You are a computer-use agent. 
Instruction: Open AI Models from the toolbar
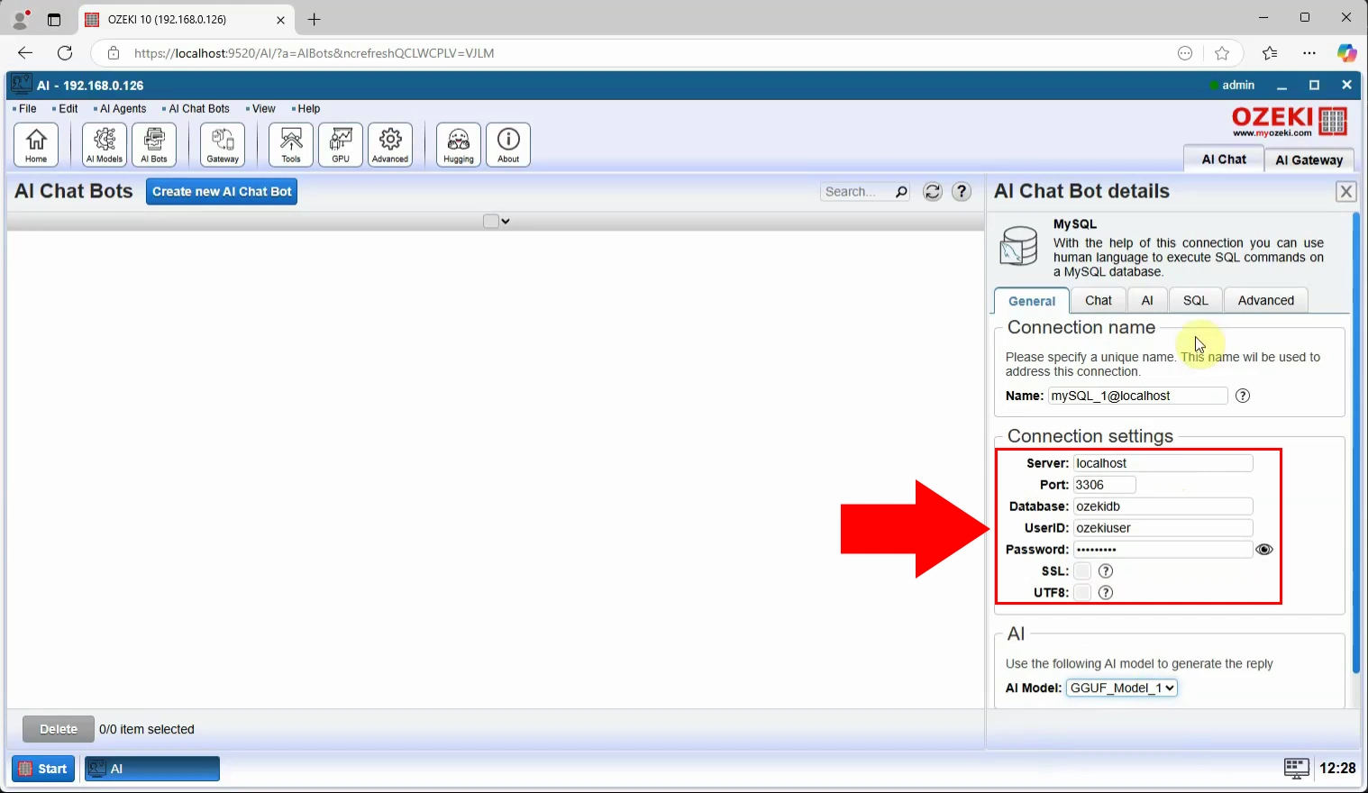(105, 144)
